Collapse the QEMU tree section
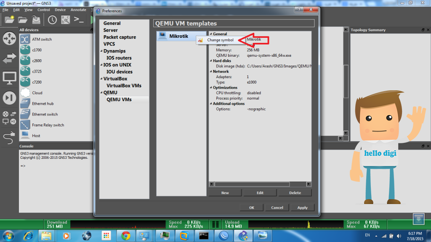431x242 pixels. click(x=101, y=92)
